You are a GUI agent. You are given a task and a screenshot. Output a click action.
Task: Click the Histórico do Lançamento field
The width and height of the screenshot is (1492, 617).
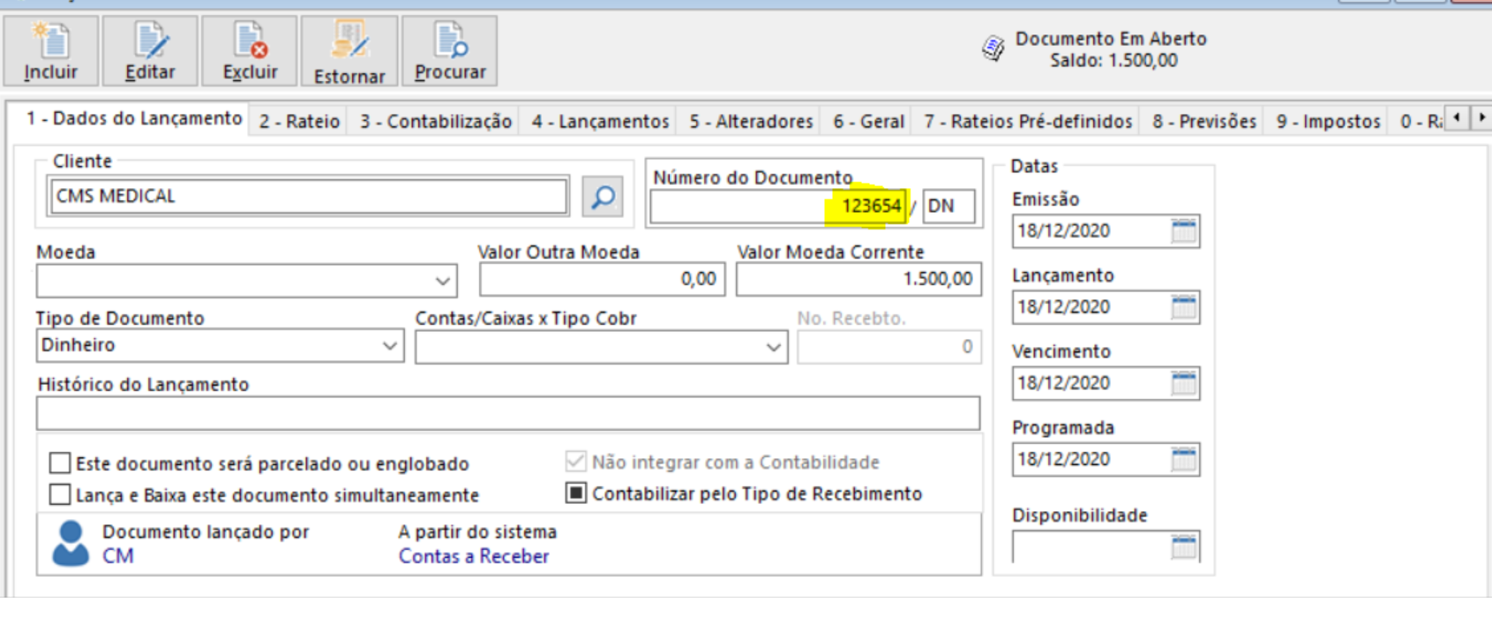coord(508,413)
